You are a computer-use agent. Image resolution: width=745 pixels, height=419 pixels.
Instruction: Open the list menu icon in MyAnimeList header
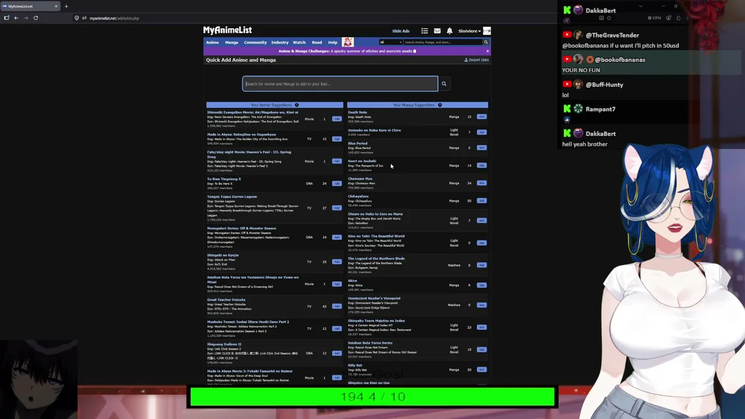[x=424, y=31]
